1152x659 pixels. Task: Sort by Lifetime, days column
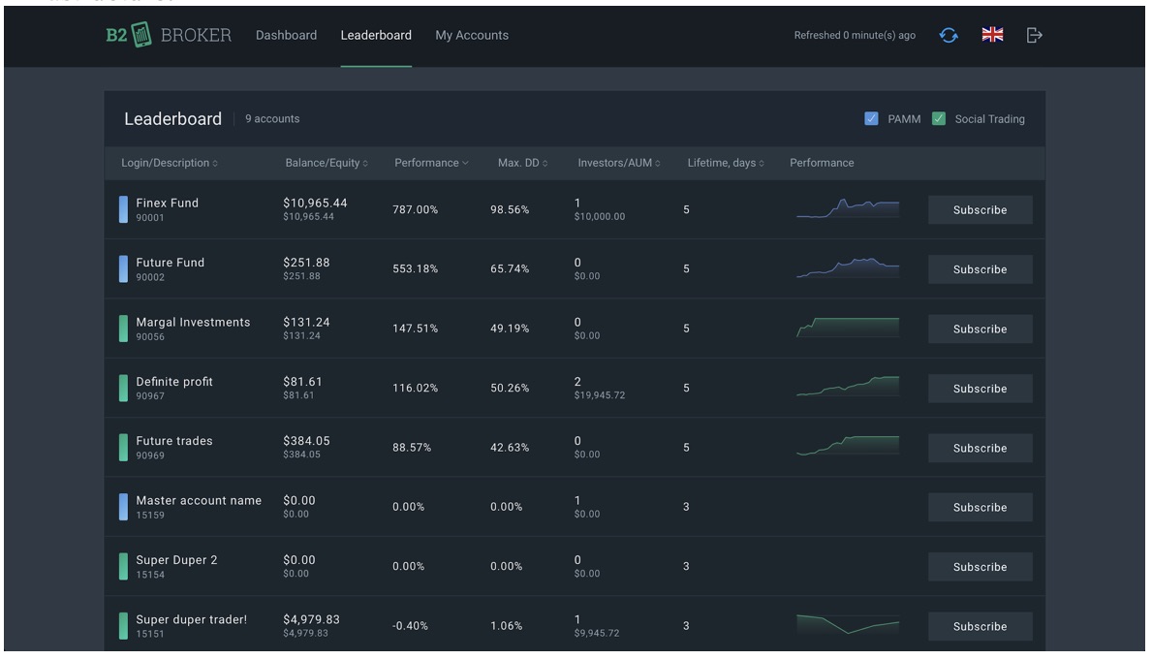tap(725, 163)
